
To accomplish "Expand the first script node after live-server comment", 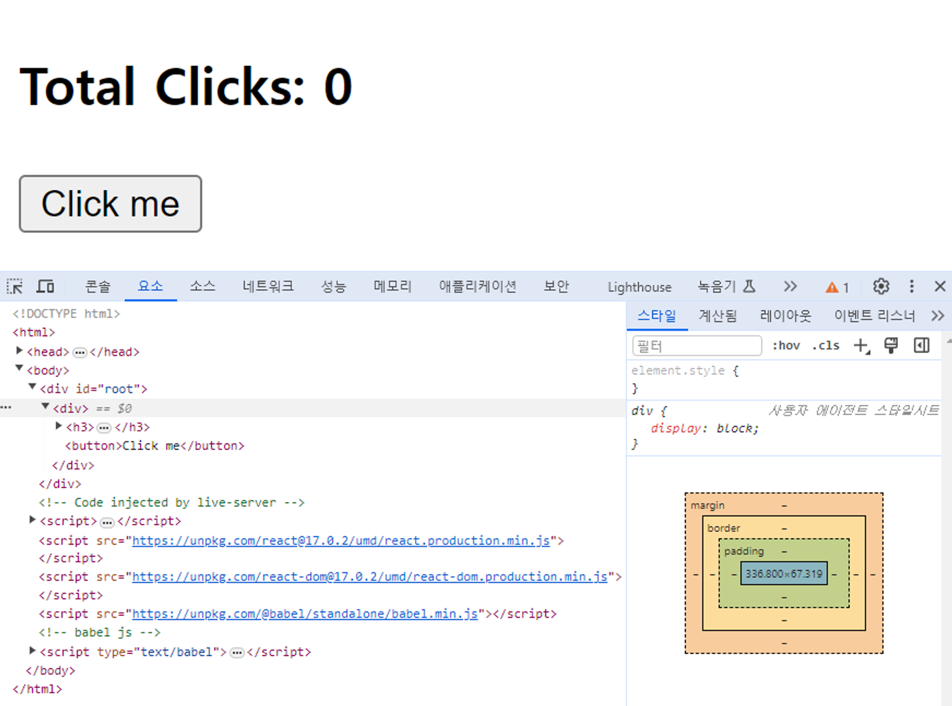I will [32, 520].
